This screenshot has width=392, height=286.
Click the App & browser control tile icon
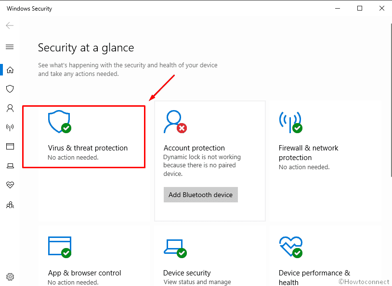point(60,247)
